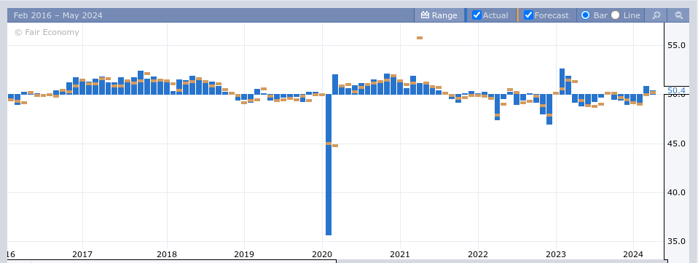This screenshot has height=263, width=698.
Task: Click the Fair Economy copyright label
Action: pyautogui.click(x=47, y=33)
